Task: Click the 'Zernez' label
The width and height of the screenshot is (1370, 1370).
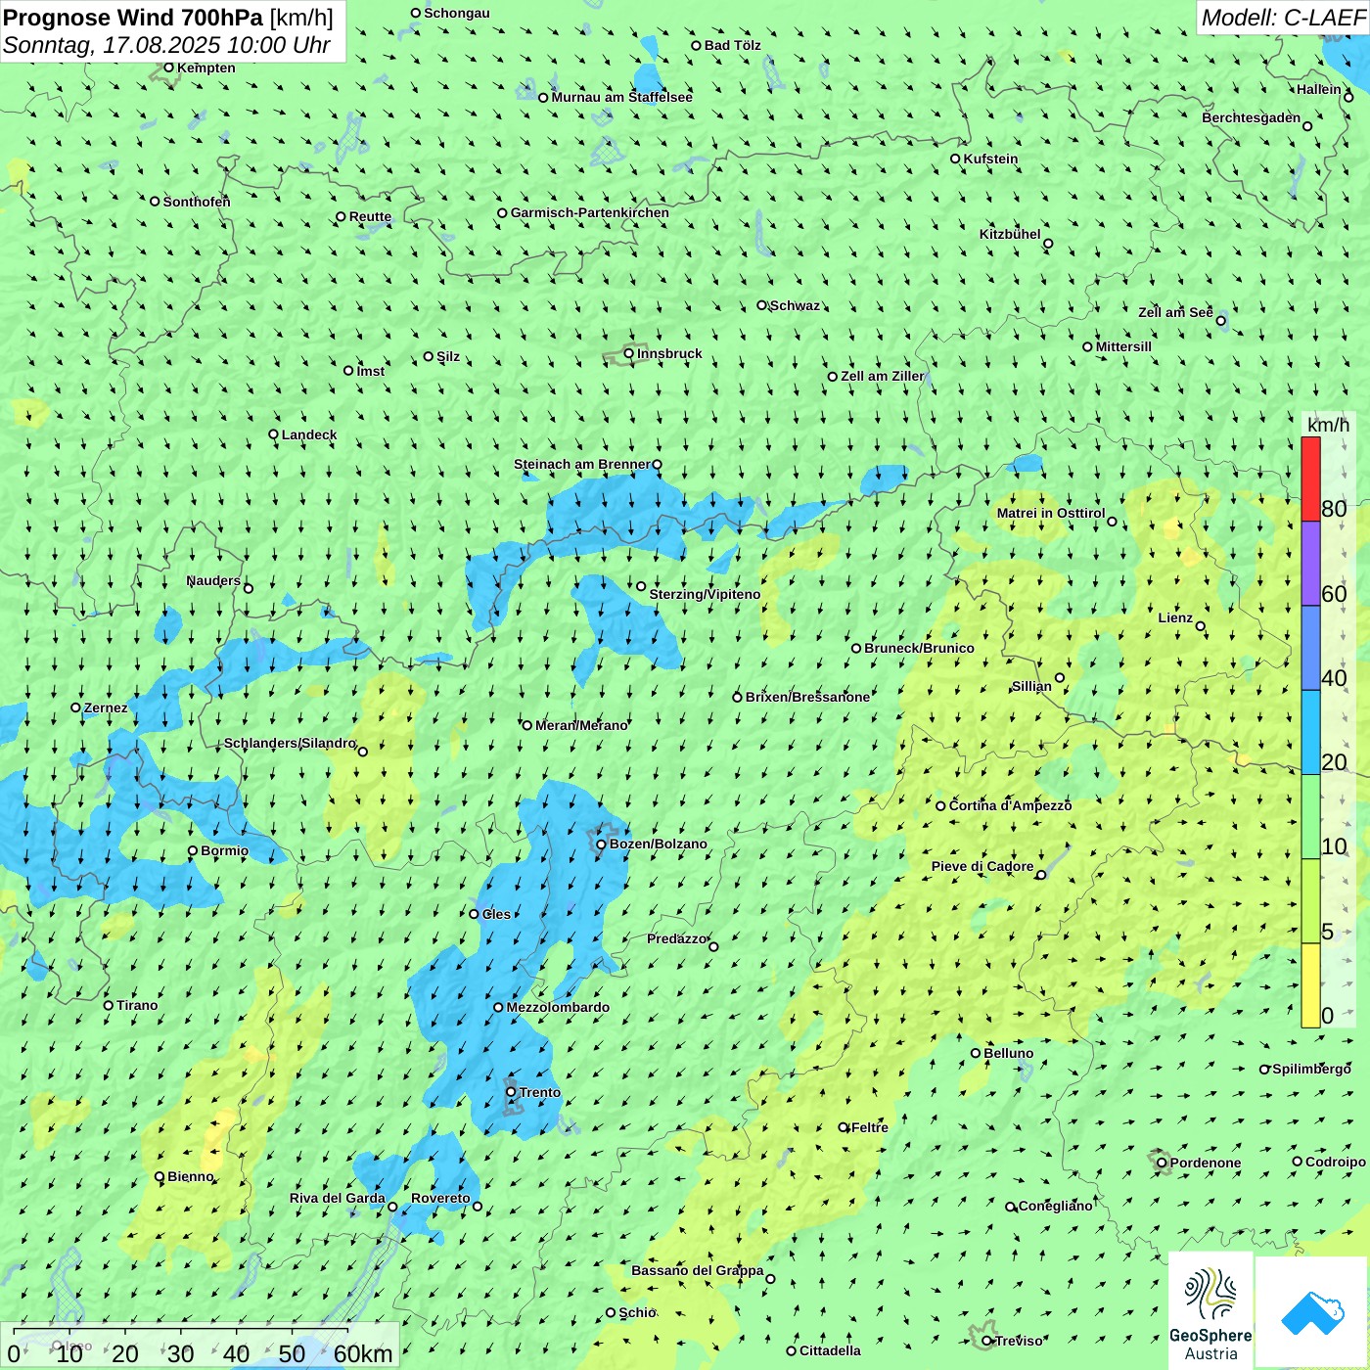Action: point(106,708)
